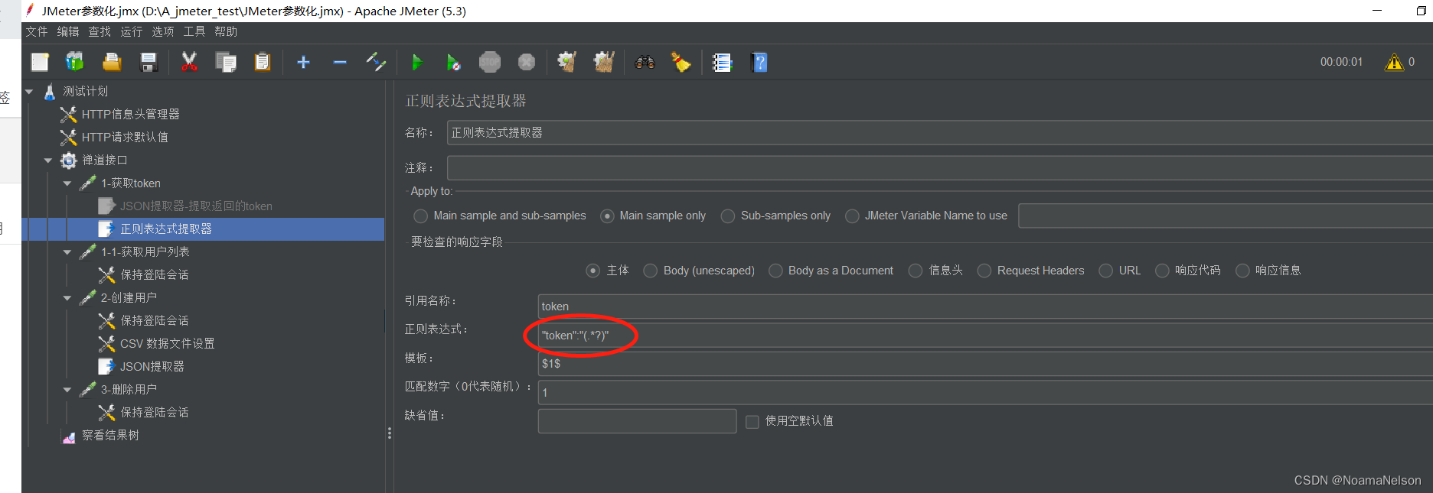Expand all nodes with plus icon
This screenshot has height=493, width=1433.
pos(303,62)
